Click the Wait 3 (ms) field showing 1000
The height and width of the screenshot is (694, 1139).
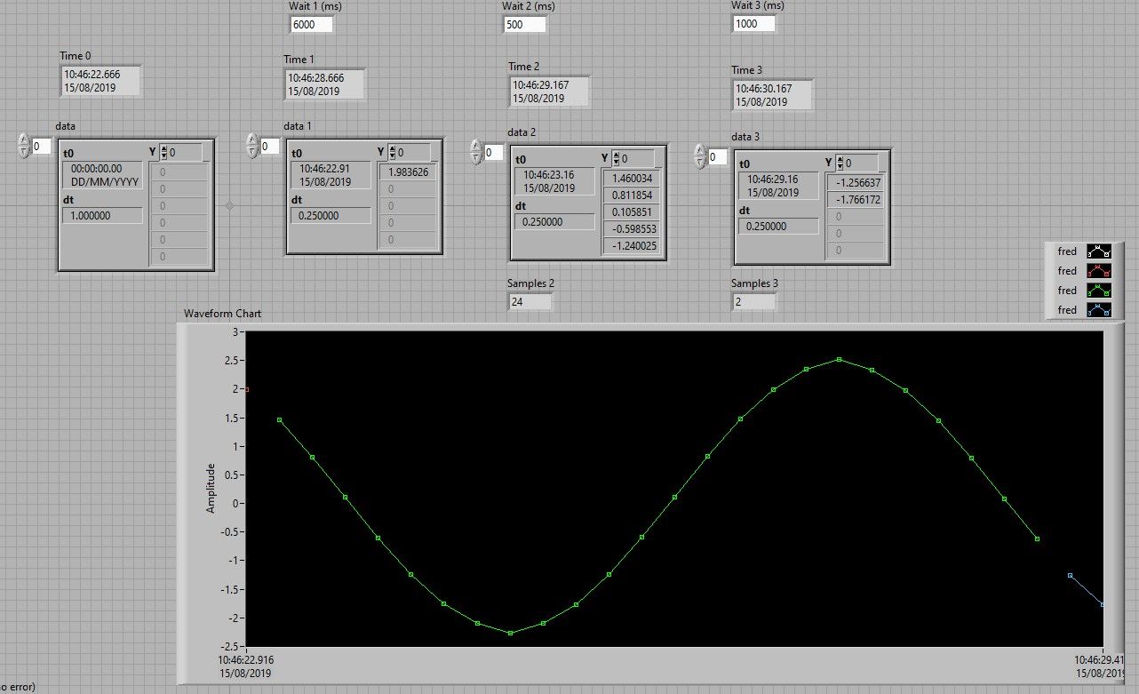[753, 24]
